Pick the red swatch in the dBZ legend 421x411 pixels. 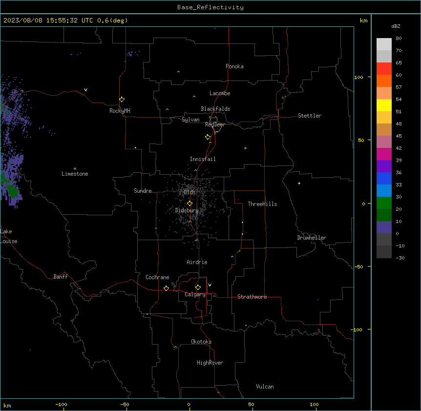(384, 69)
